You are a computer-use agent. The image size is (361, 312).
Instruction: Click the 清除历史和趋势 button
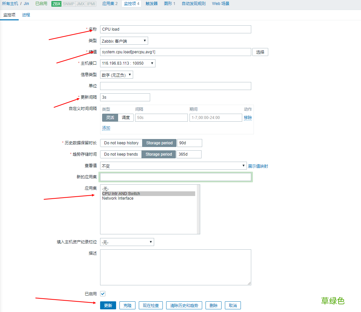[x=184, y=305]
